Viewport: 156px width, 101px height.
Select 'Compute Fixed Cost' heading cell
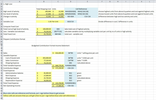(19, 27)
